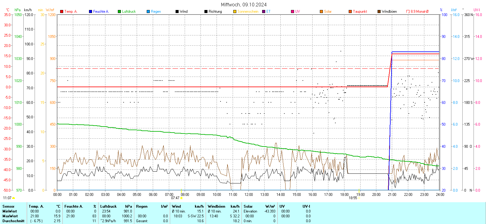Viewport: 486px width, 224px height.
Task: Click the sunset icon beside 18:55
Action: [x=359, y=198]
